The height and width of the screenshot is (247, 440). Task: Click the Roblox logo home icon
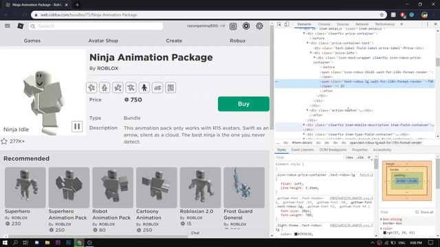point(21,26)
